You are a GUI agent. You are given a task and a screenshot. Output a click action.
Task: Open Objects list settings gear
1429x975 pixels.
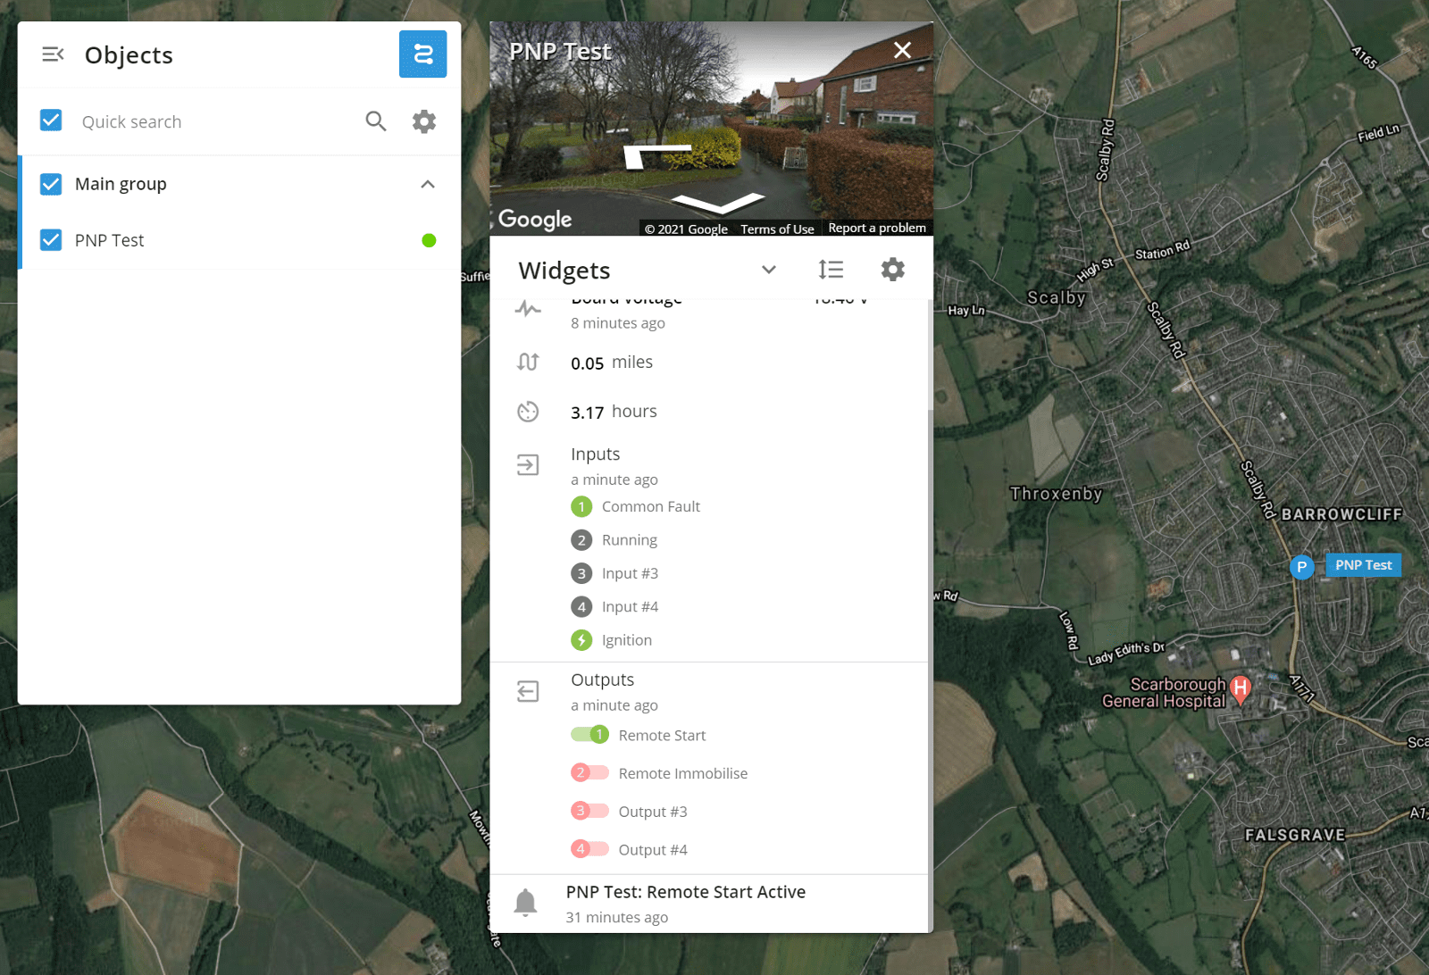(424, 121)
